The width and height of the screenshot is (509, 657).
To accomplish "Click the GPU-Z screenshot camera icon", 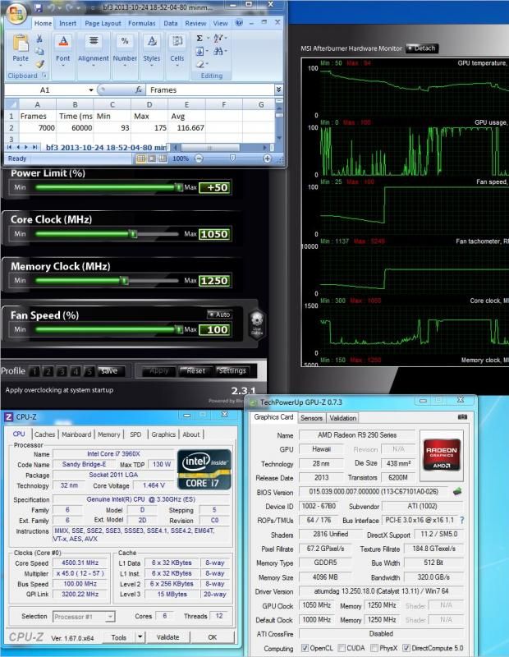I will [462, 417].
